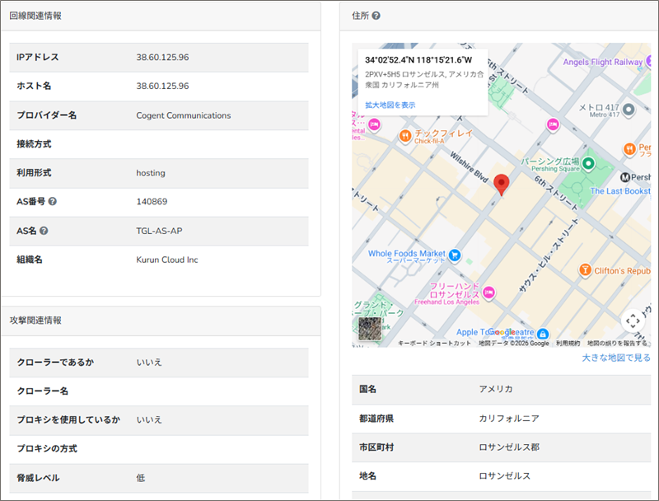This screenshot has height=501, width=659.
Task: Toggle the map camera controls button
Action: pyautogui.click(x=632, y=321)
